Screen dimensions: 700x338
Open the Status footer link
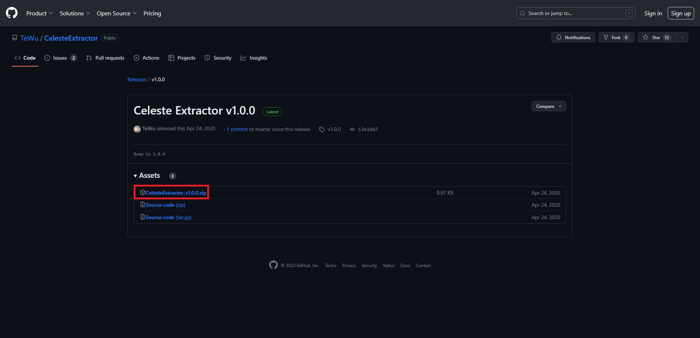point(389,266)
